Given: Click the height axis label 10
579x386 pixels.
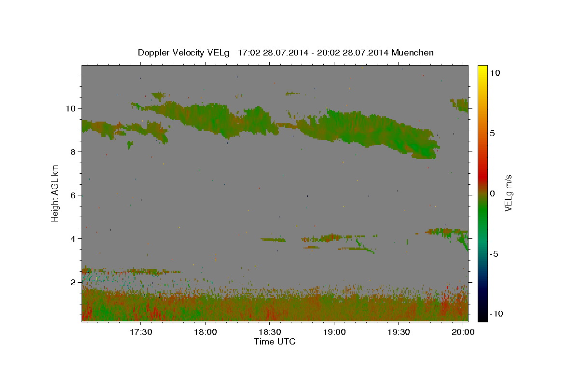Looking at the screenshot, I should click(71, 109).
